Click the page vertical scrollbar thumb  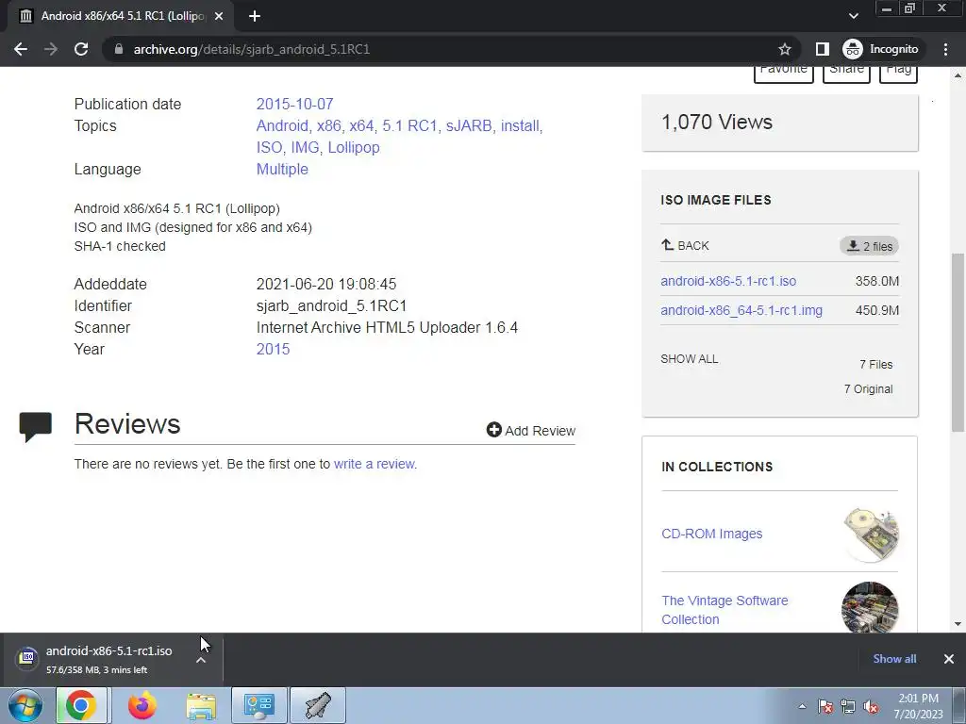pyautogui.click(x=958, y=342)
